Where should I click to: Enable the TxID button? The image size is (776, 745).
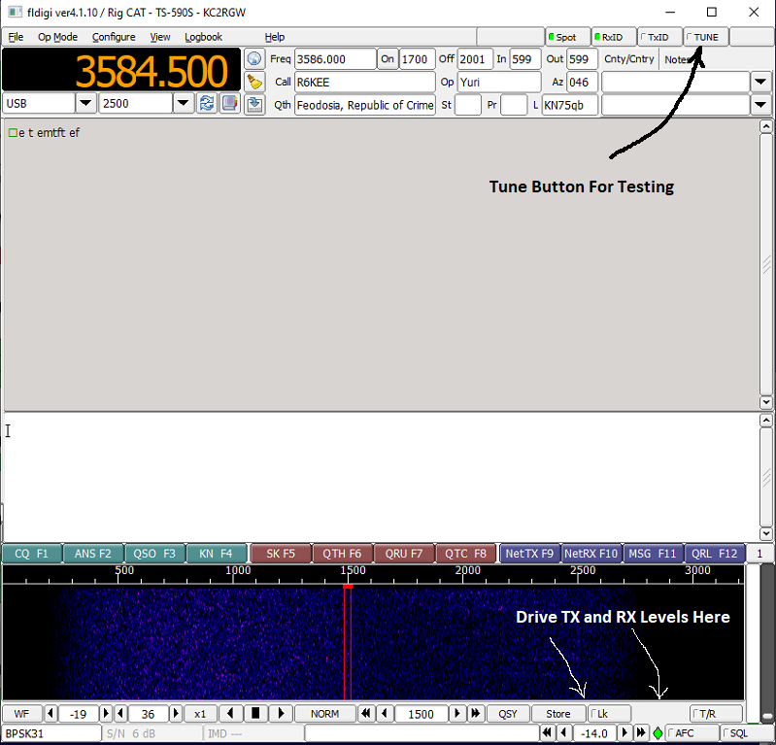(x=659, y=37)
